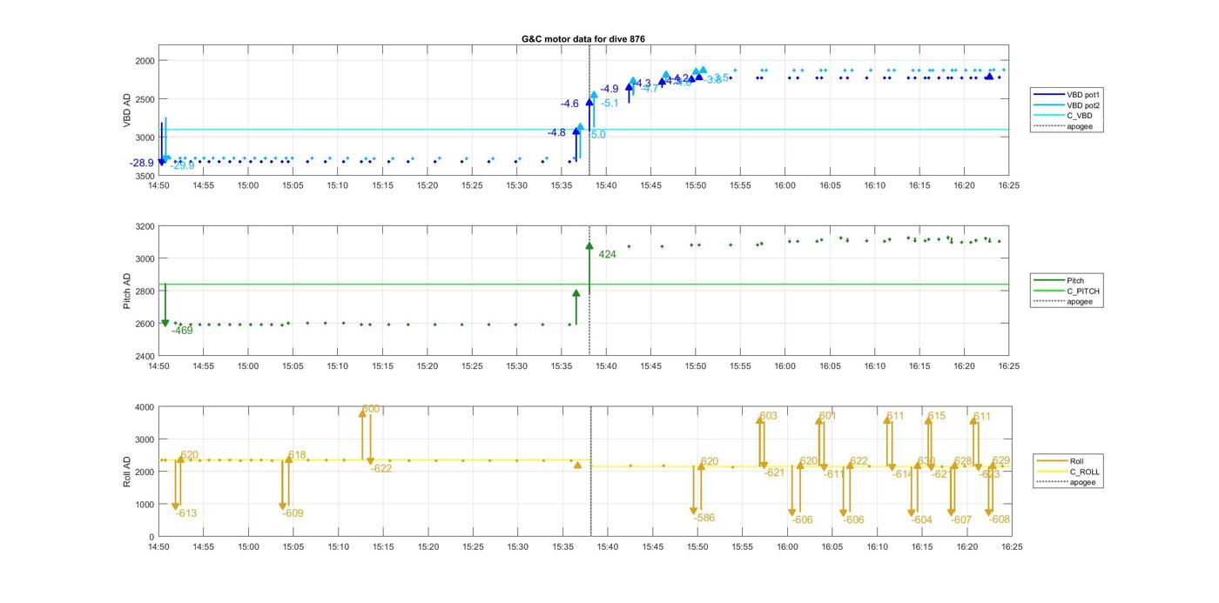1219x603 pixels.
Task: Click the '2800' y-axis tick label
Action: point(145,291)
